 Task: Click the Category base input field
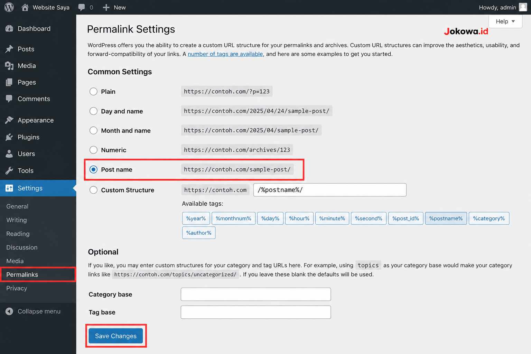point(256,294)
